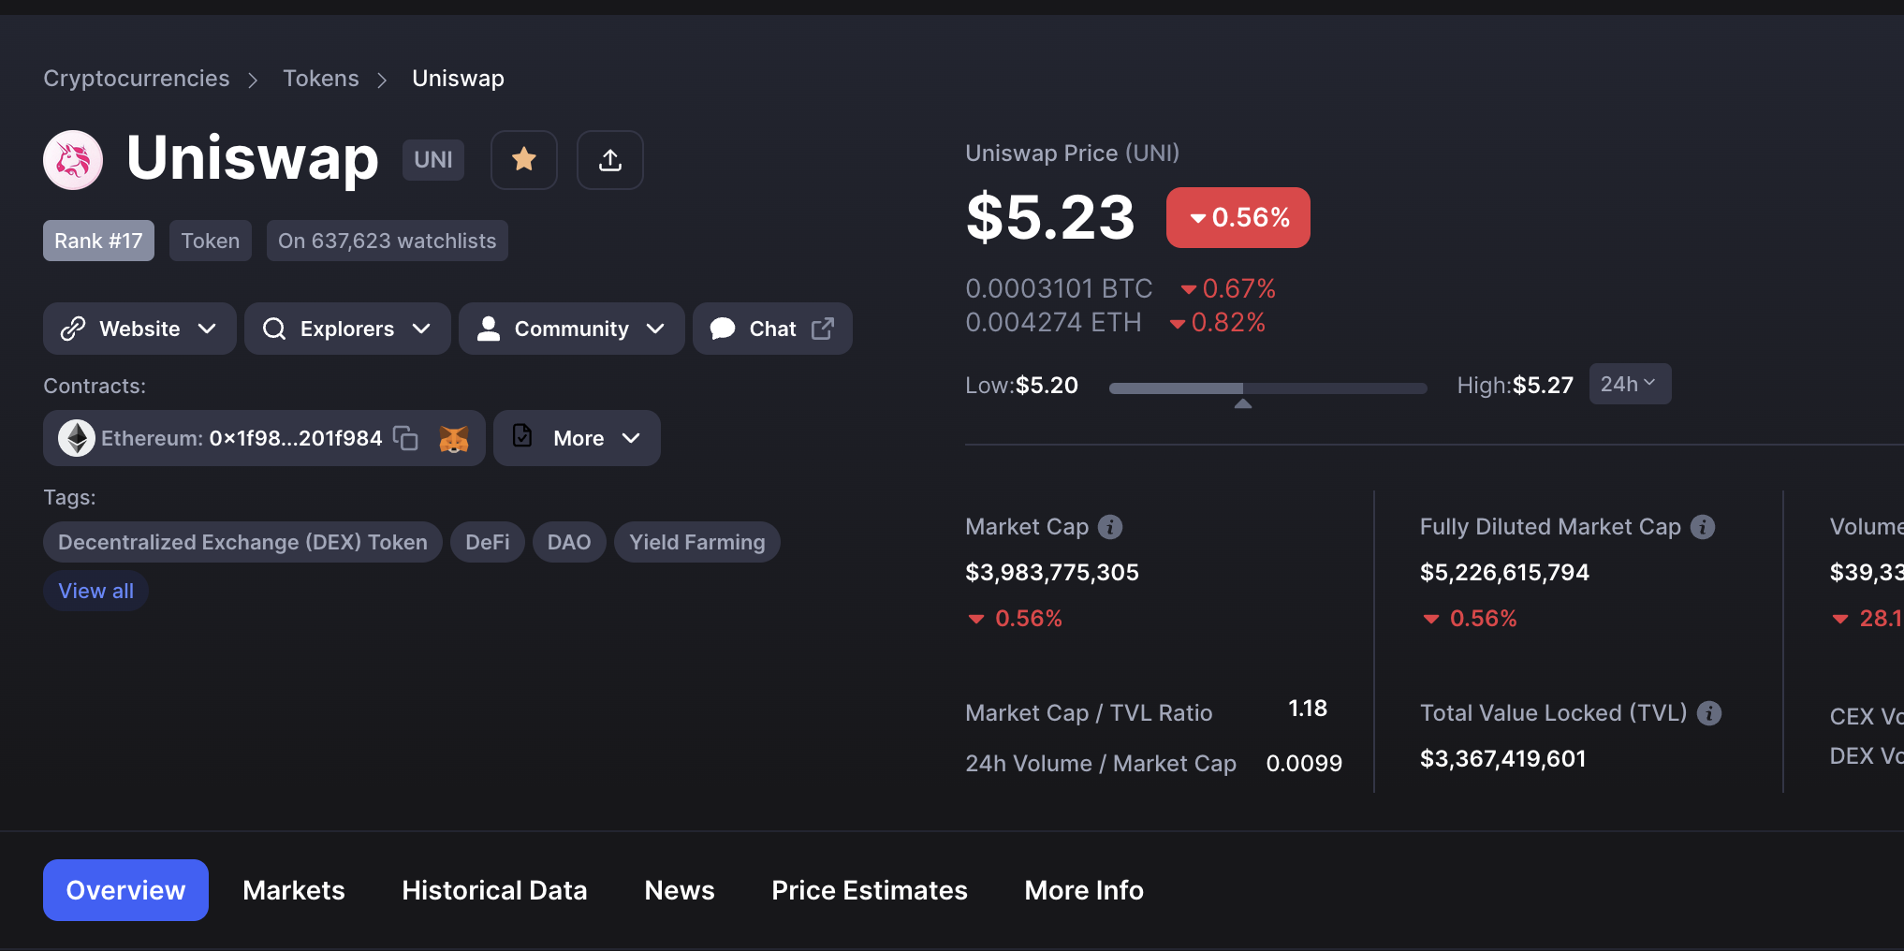Open the Market Cap info tooltip icon
The image size is (1904, 951).
point(1110,527)
